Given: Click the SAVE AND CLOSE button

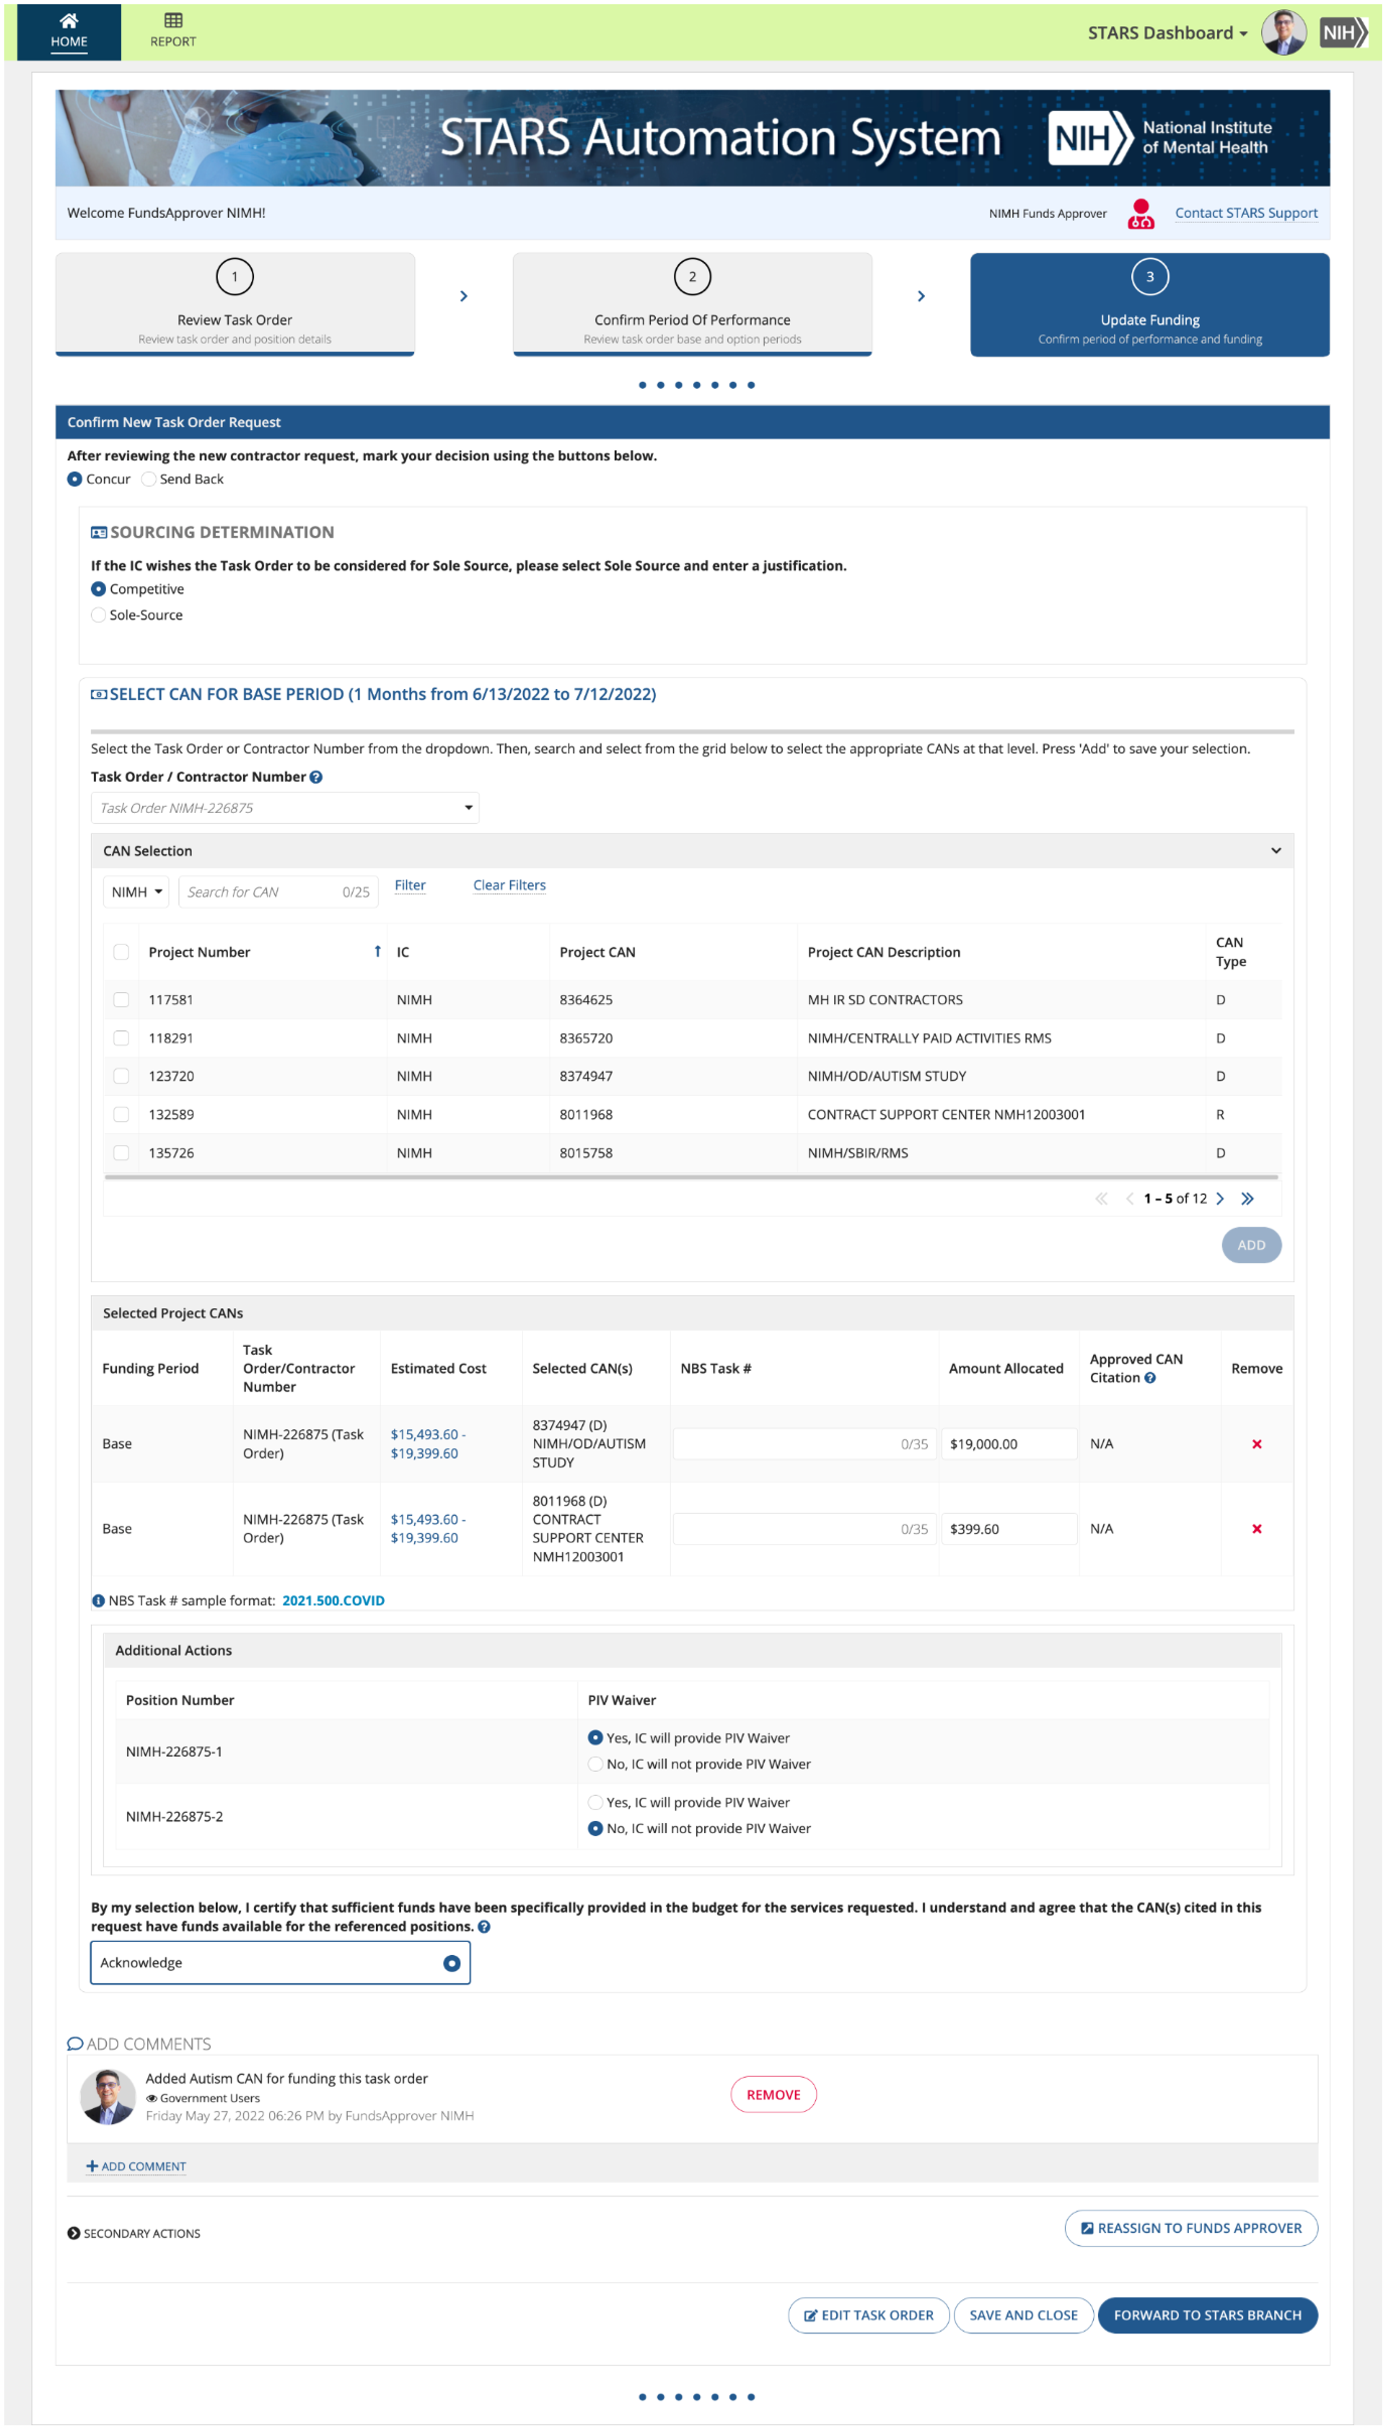Looking at the screenshot, I should 1024,2315.
